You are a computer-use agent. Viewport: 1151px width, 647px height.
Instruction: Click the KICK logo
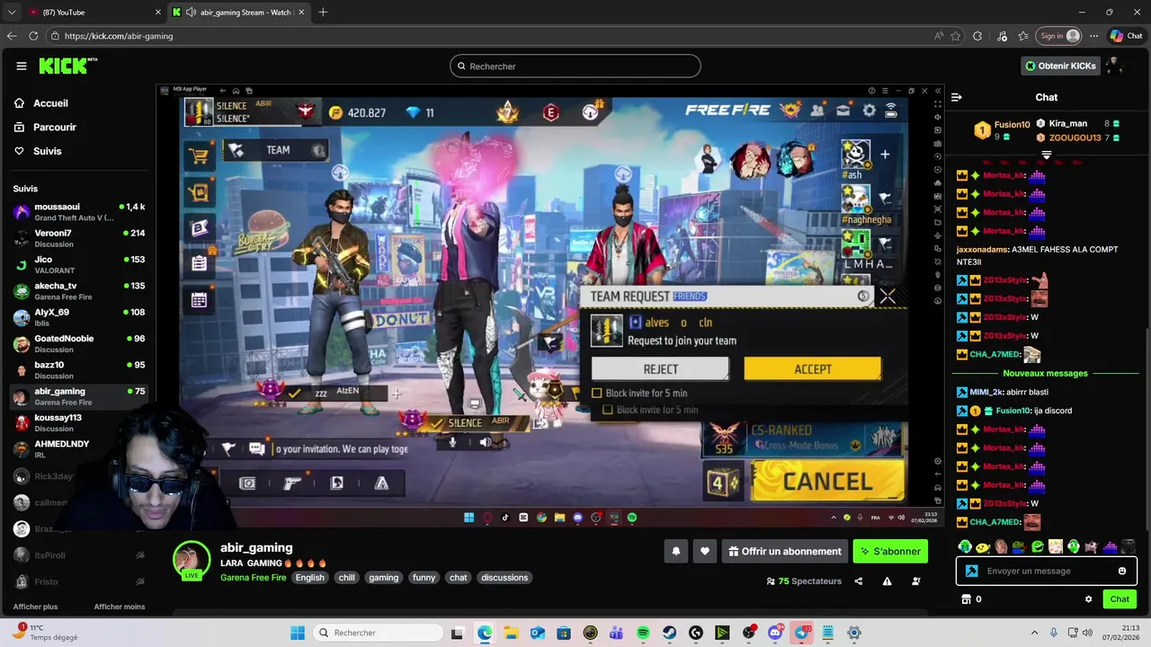67,66
